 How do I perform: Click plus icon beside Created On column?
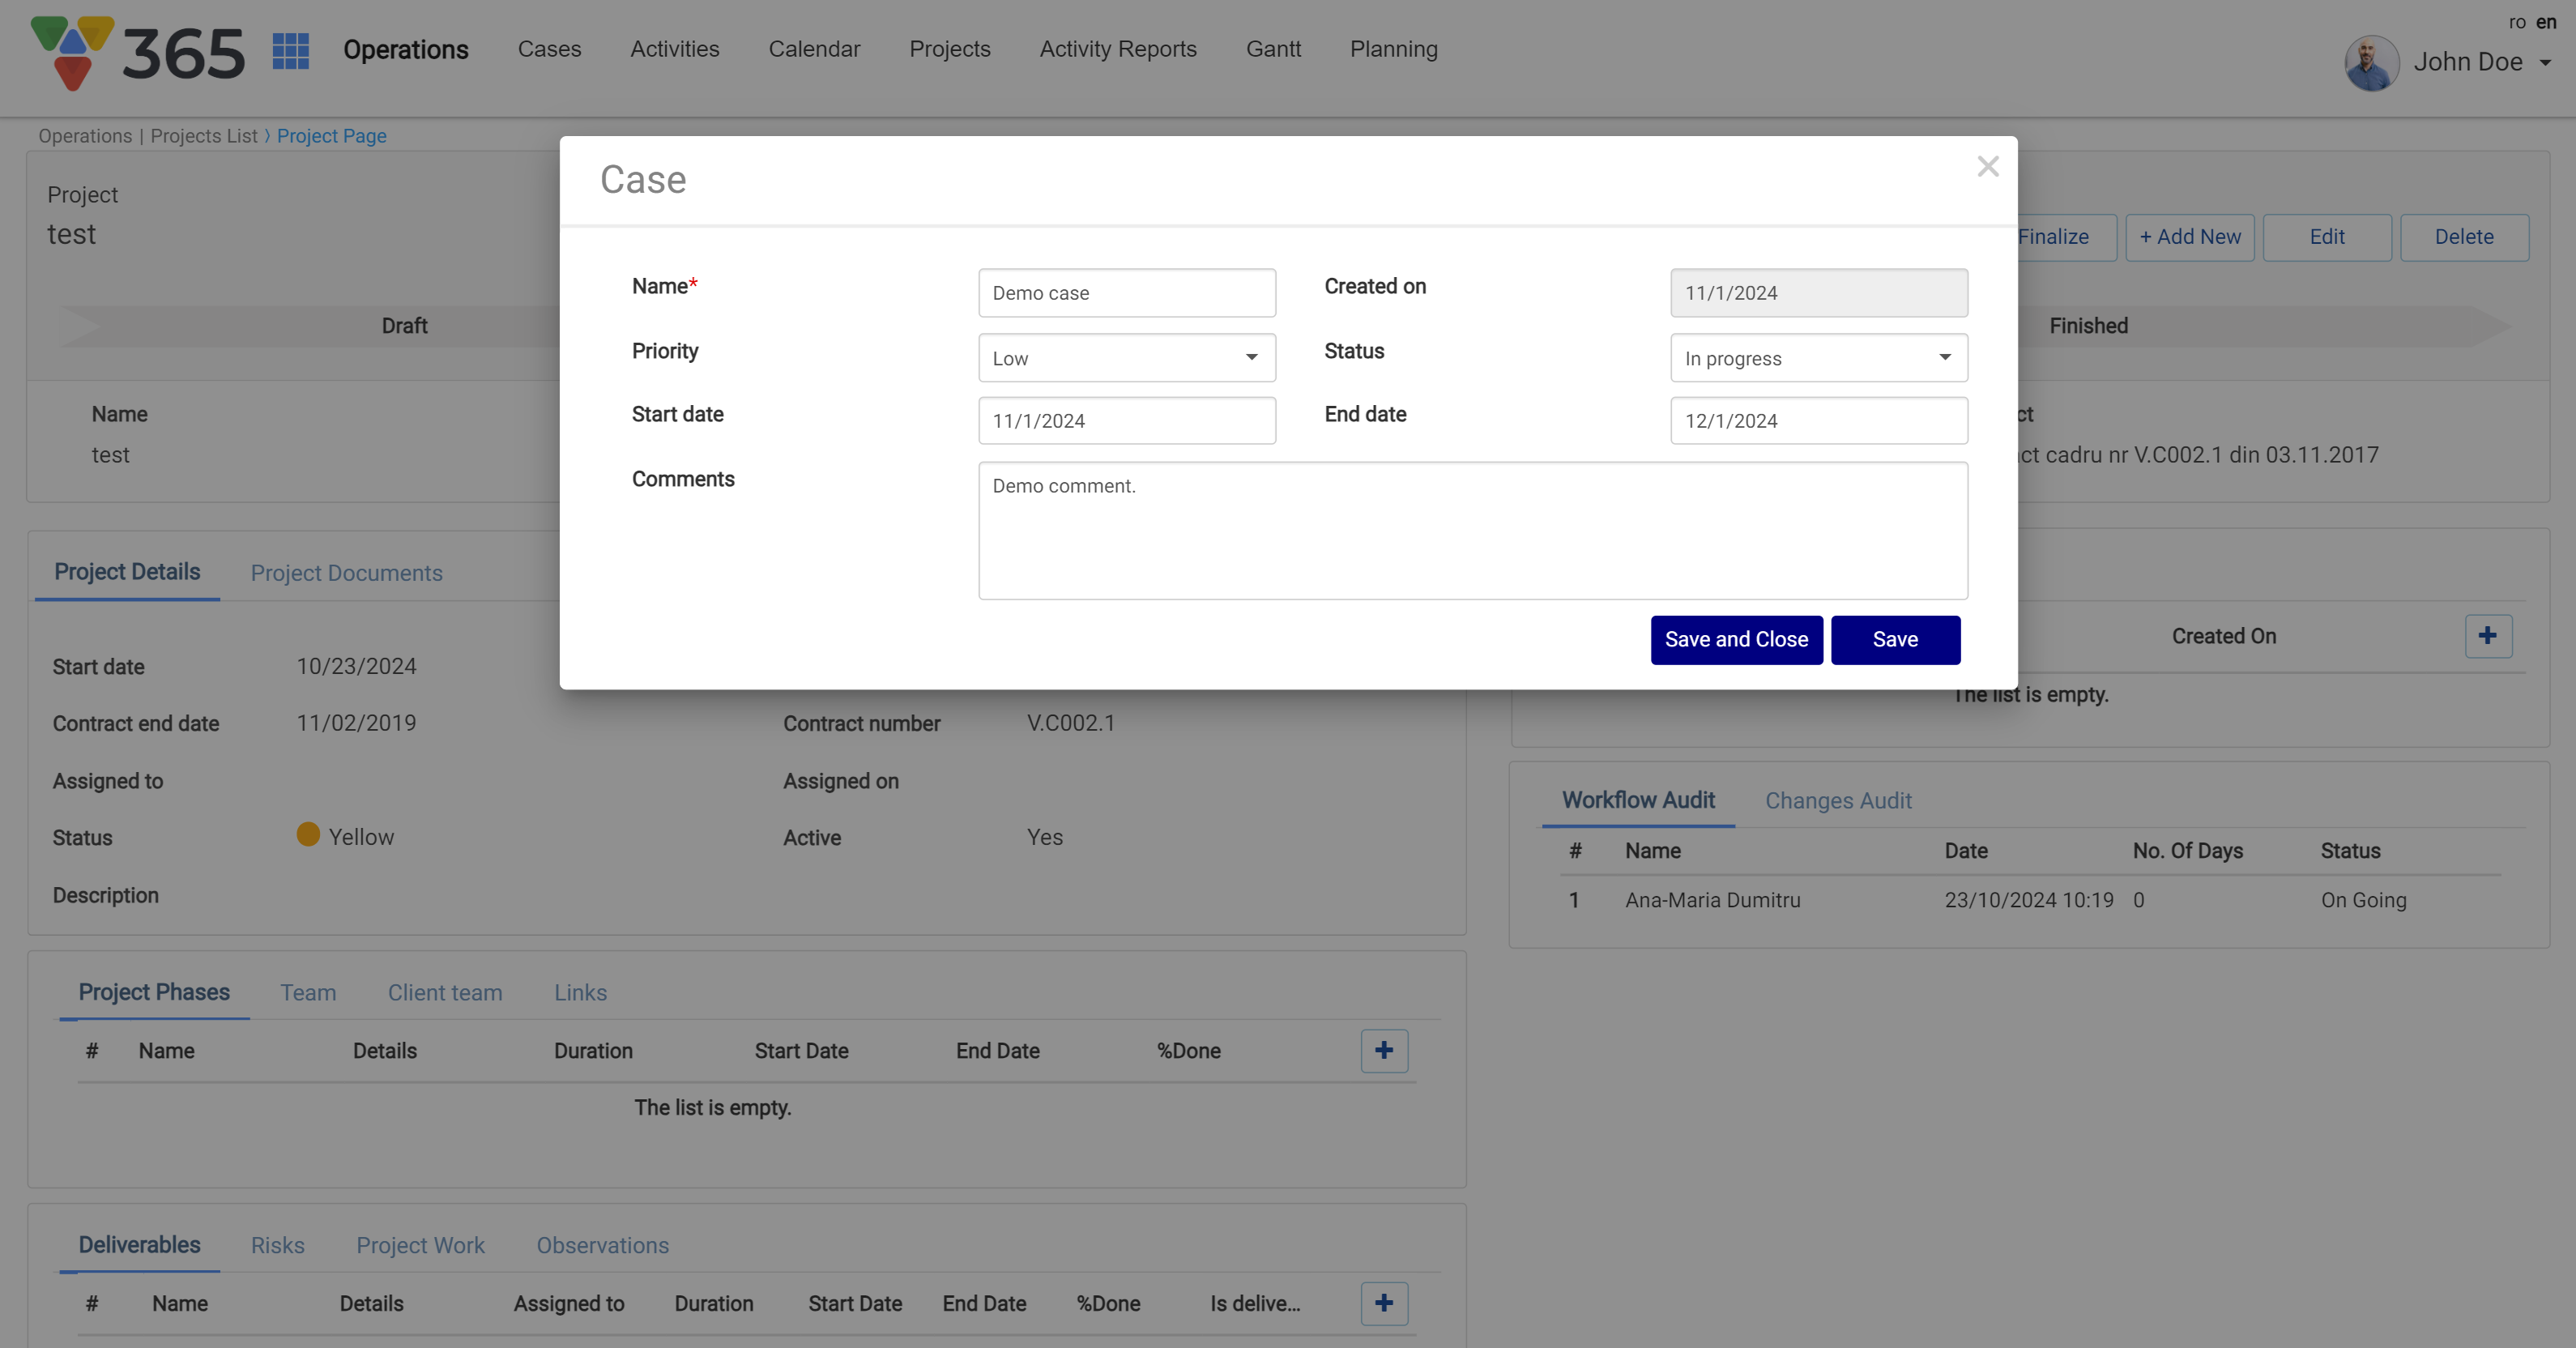tap(2487, 636)
